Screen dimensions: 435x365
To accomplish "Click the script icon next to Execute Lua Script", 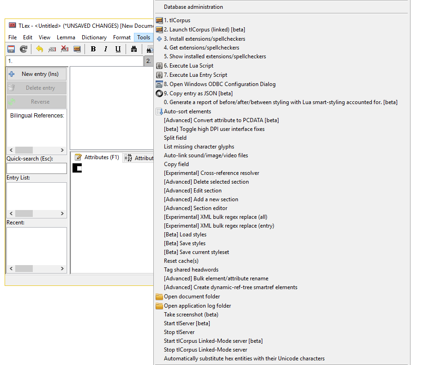I will [159, 66].
